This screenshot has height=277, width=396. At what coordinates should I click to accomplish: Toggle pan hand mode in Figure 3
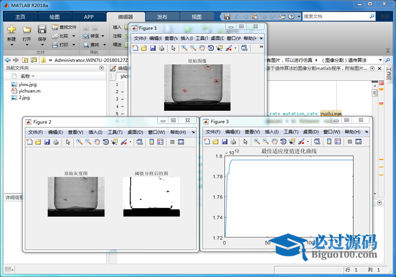[275, 142]
